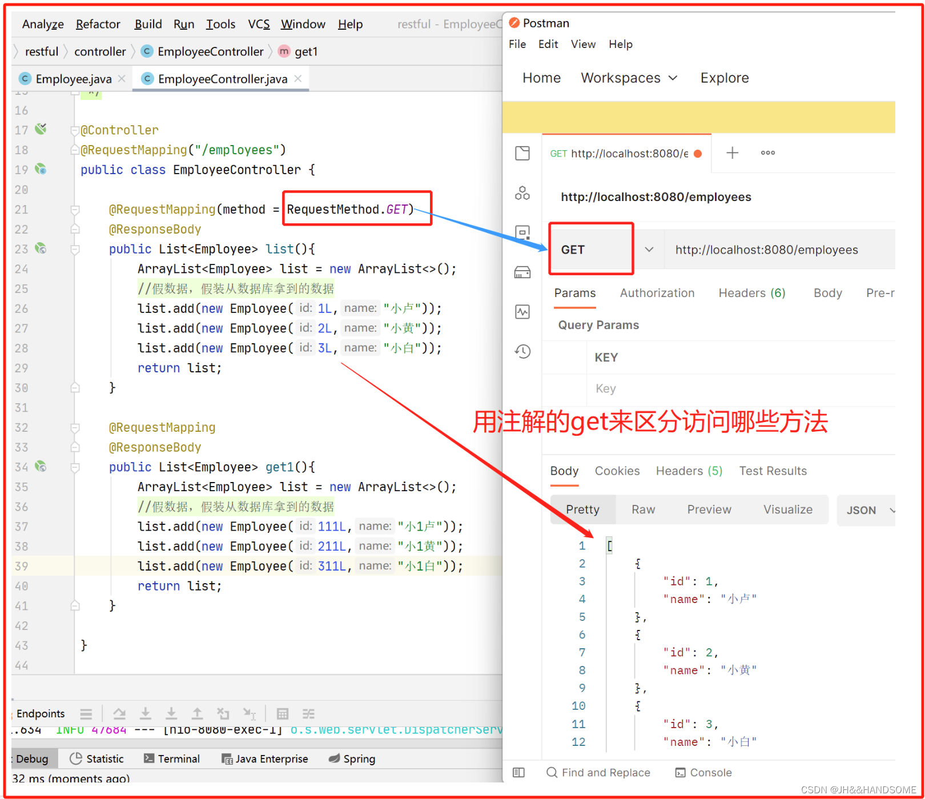Open Postman File menu

[517, 44]
